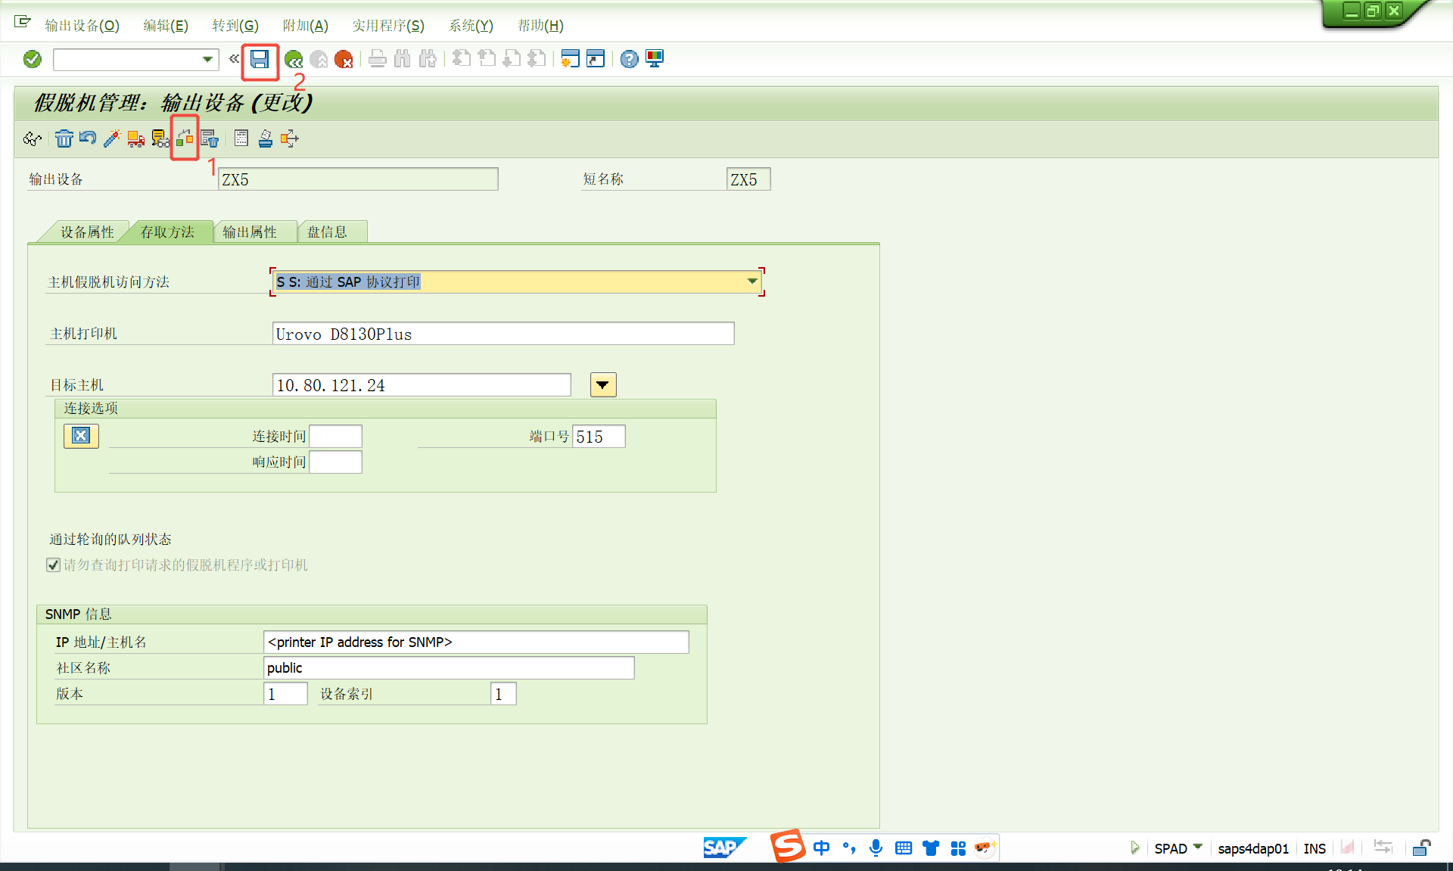
Task: Click the port number field showing 515
Action: [x=598, y=437]
